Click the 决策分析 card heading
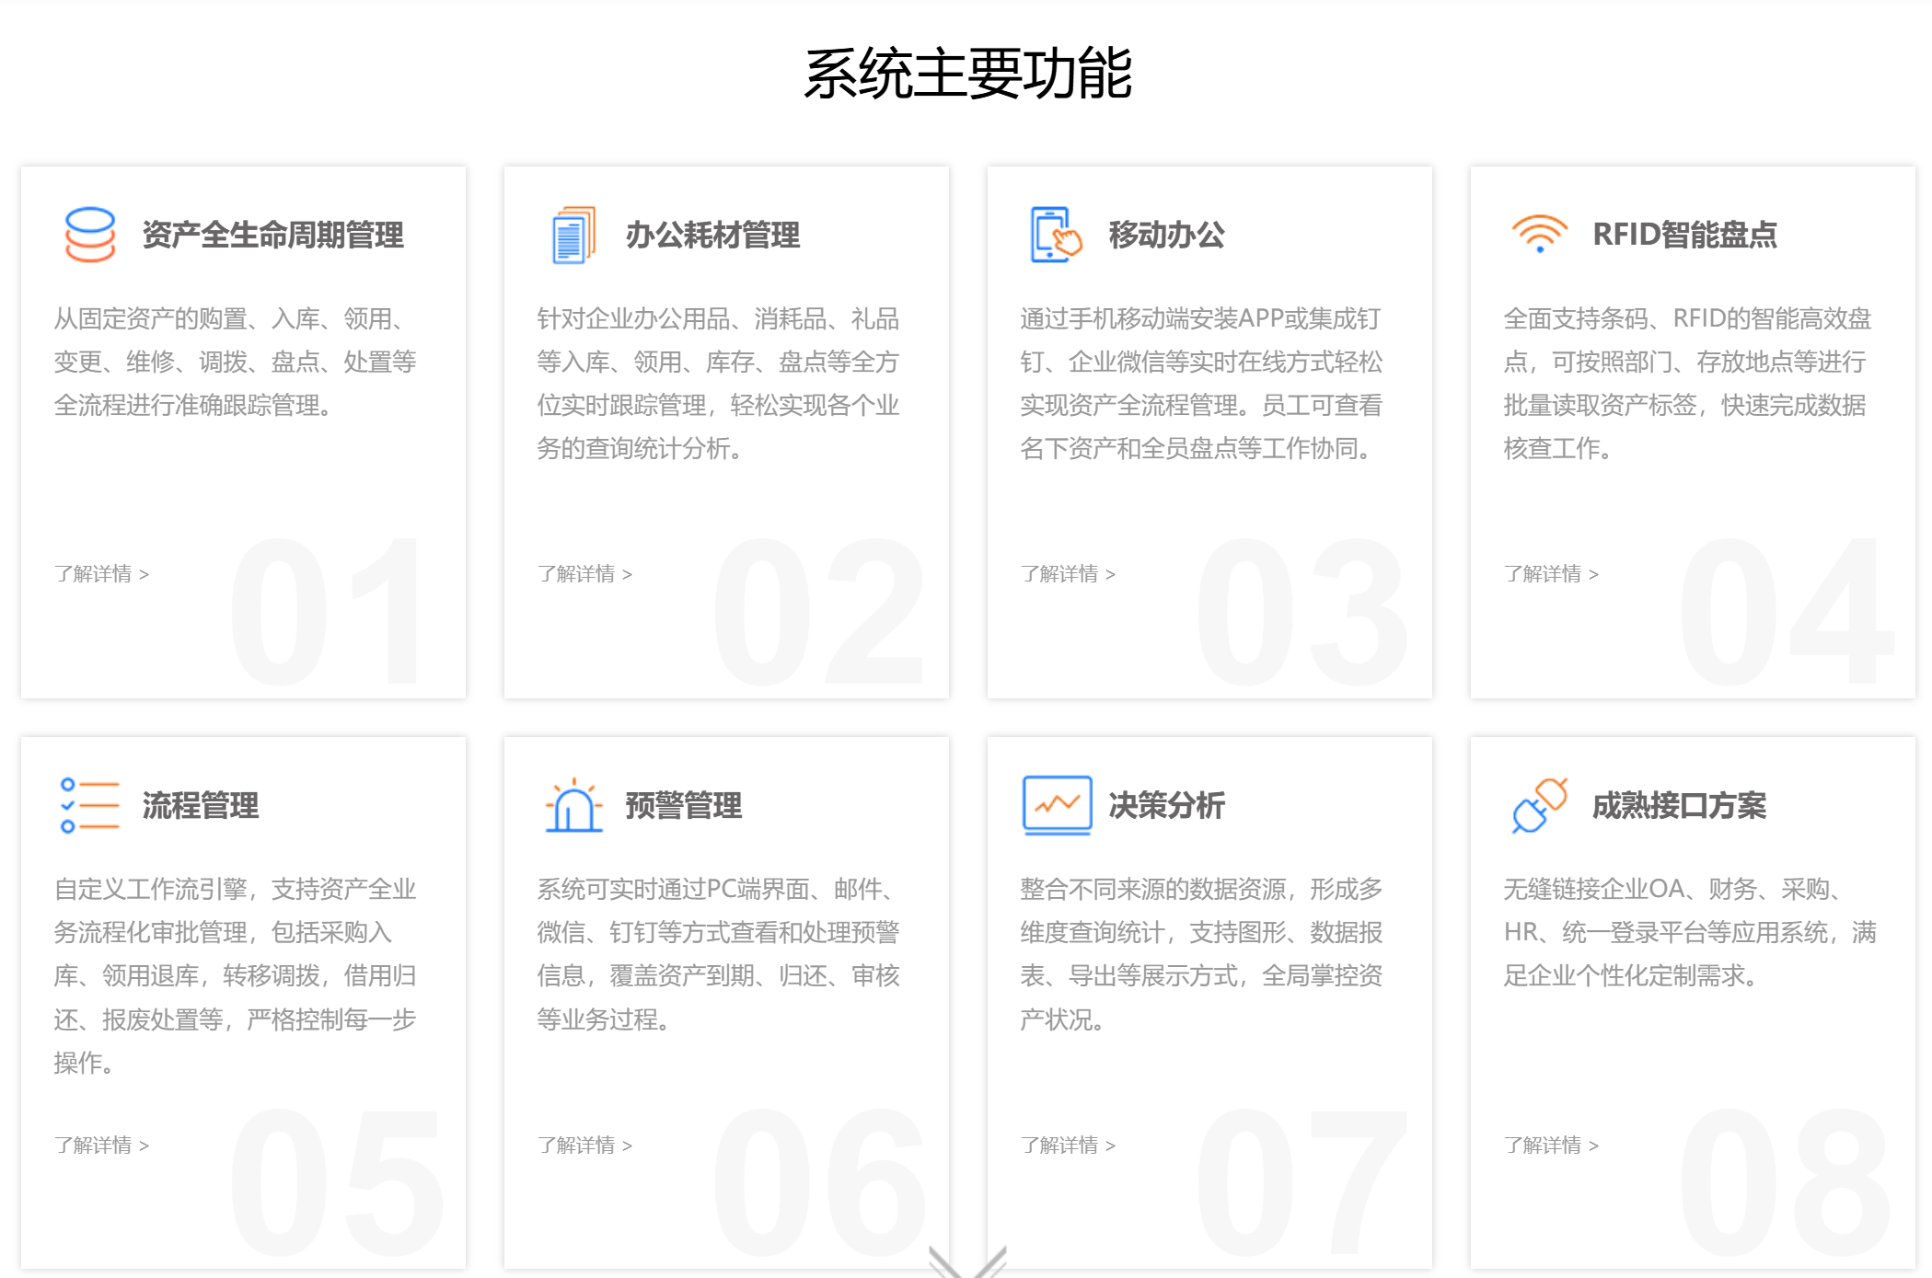The image size is (1932, 1278). coord(1166,806)
